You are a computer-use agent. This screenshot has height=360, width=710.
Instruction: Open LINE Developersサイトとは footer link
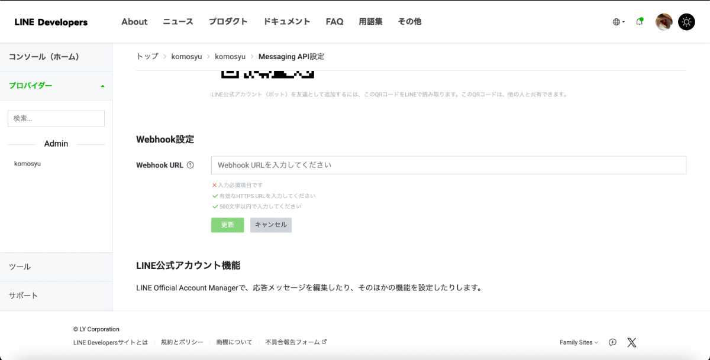111,342
